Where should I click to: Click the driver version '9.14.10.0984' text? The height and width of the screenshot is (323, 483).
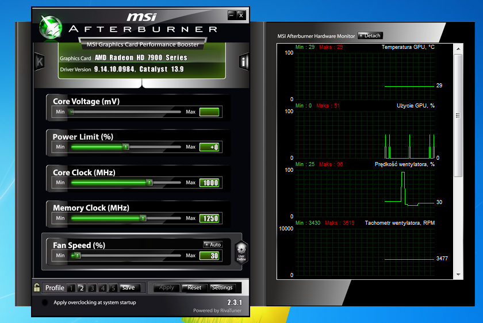click(114, 69)
